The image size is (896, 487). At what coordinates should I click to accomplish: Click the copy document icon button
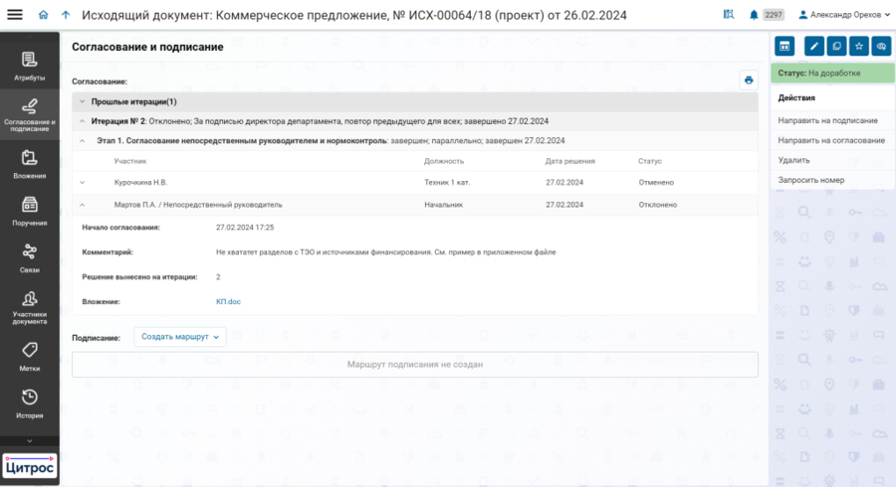coord(836,46)
